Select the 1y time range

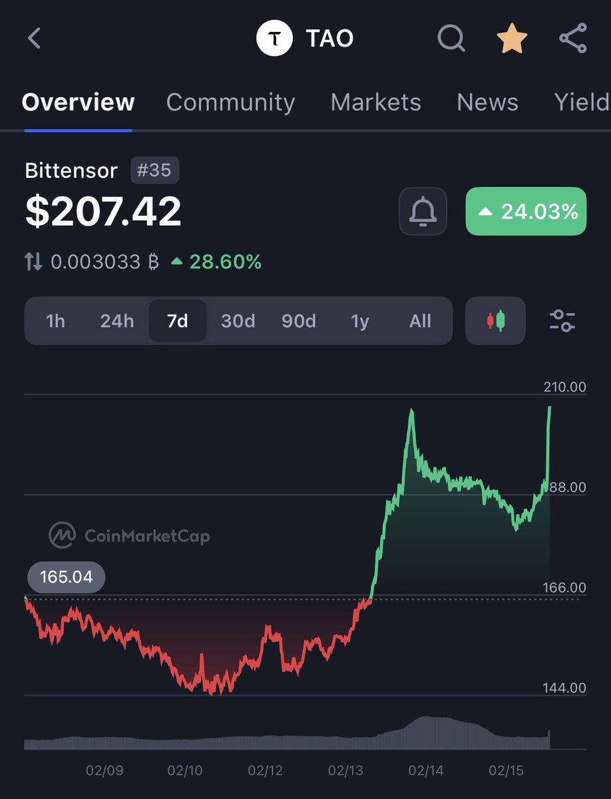click(359, 321)
